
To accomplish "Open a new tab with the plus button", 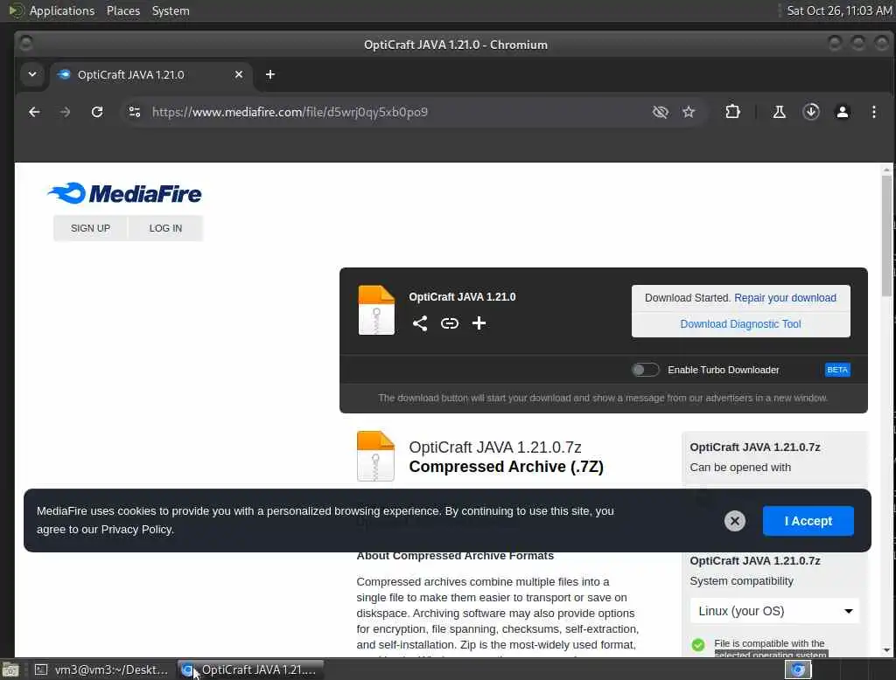I will pyautogui.click(x=270, y=75).
